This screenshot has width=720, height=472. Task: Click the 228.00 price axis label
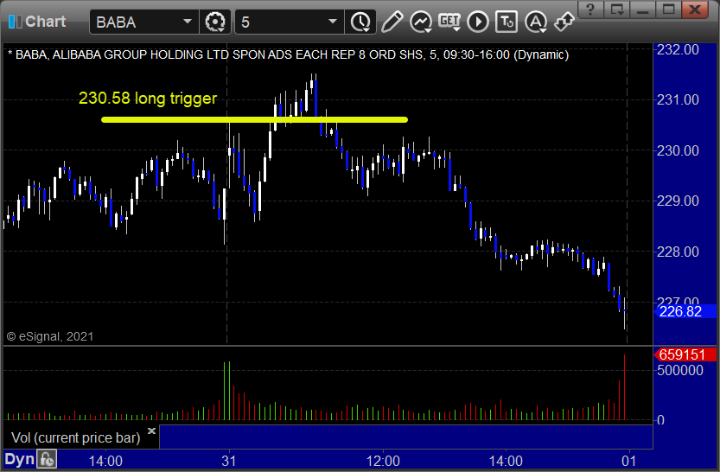678,252
